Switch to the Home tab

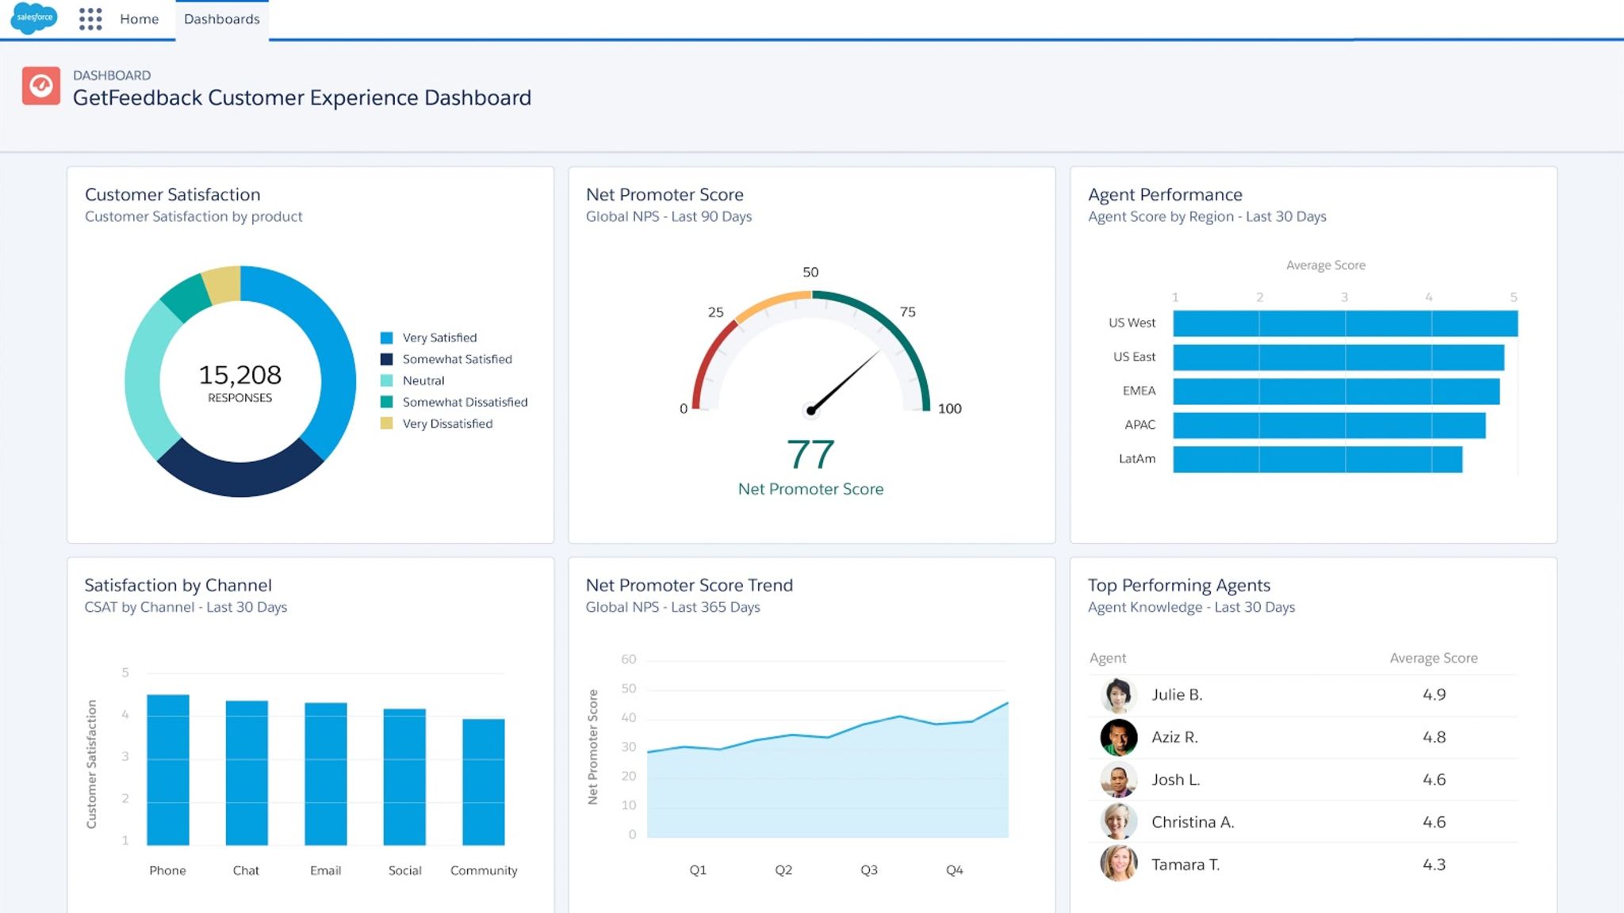coord(139,18)
